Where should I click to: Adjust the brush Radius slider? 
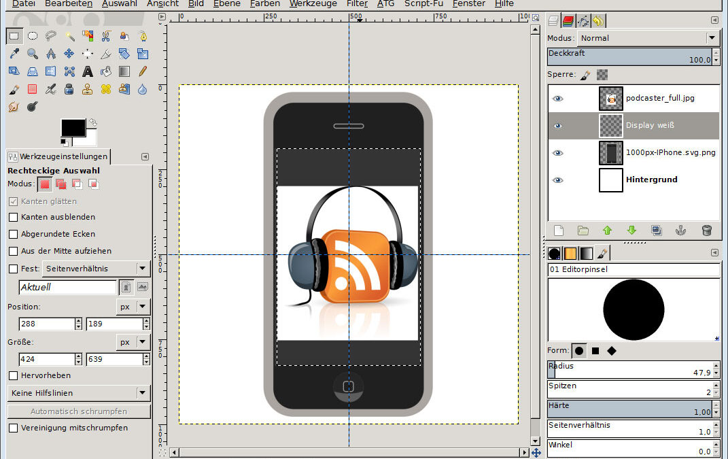(x=630, y=369)
